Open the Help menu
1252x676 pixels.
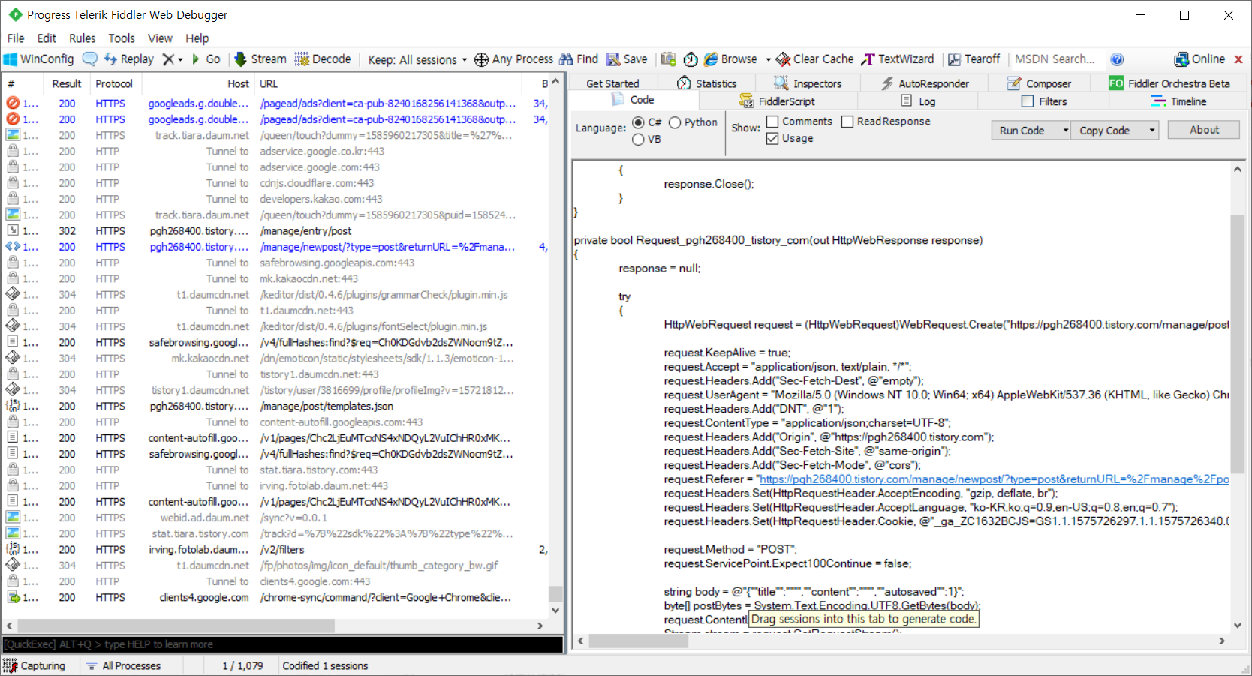pyautogui.click(x=197, y=38)
